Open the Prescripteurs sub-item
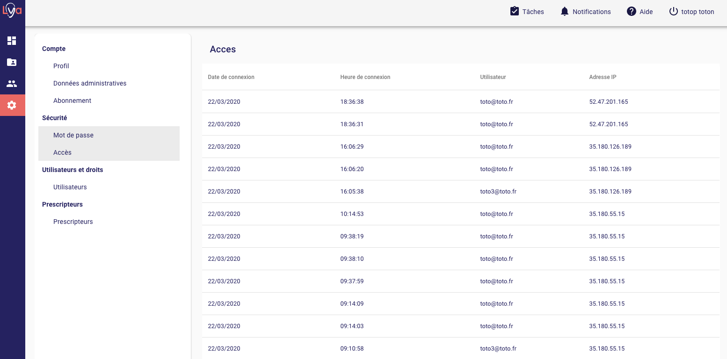The height and width of the screenshot is (359, 727). (x=73, y=222)
